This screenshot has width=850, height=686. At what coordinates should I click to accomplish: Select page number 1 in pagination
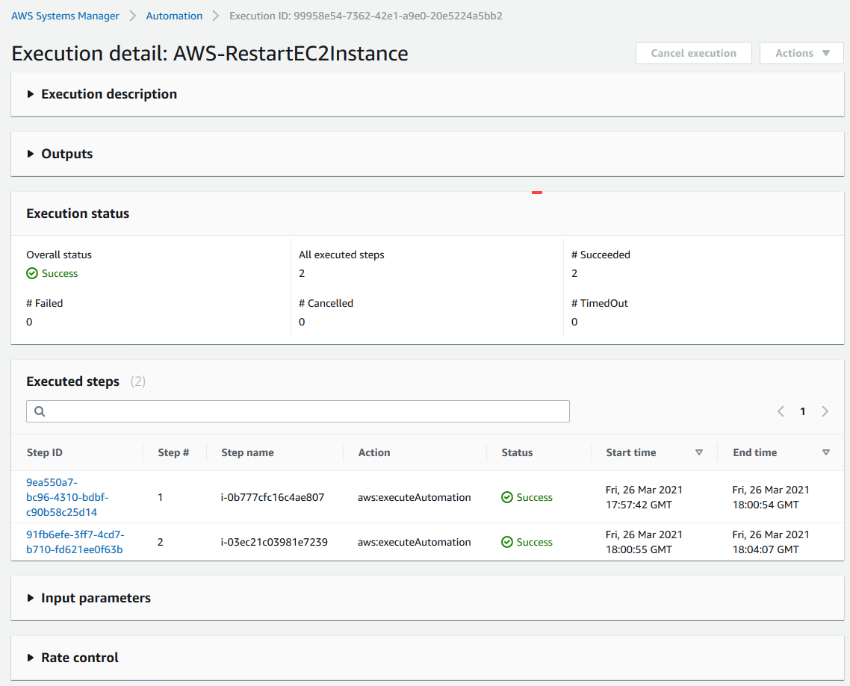[x=802, y=411]
